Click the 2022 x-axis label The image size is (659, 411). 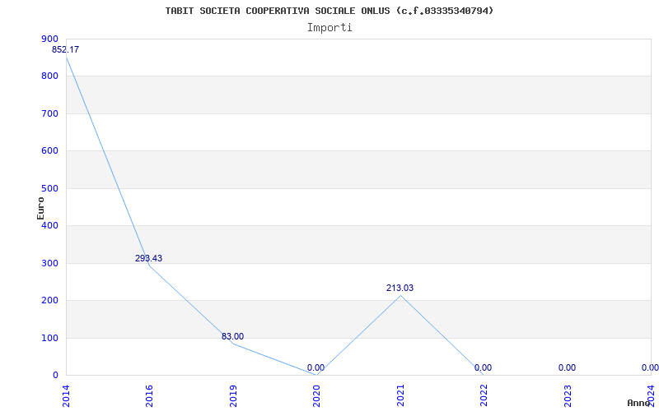click(x=484, y=396)
